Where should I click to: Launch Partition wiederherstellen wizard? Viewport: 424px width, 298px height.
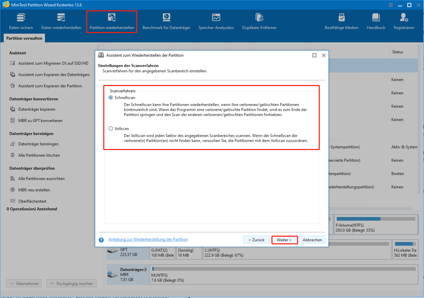pos(112,22)
